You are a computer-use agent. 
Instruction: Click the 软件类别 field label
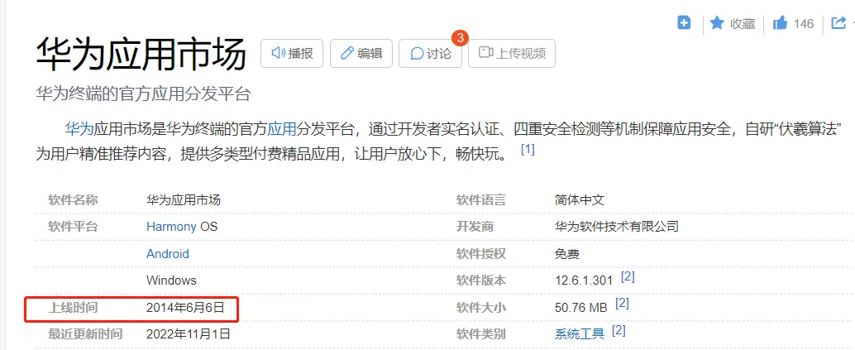pyautogui.click(x=481, y=333)
